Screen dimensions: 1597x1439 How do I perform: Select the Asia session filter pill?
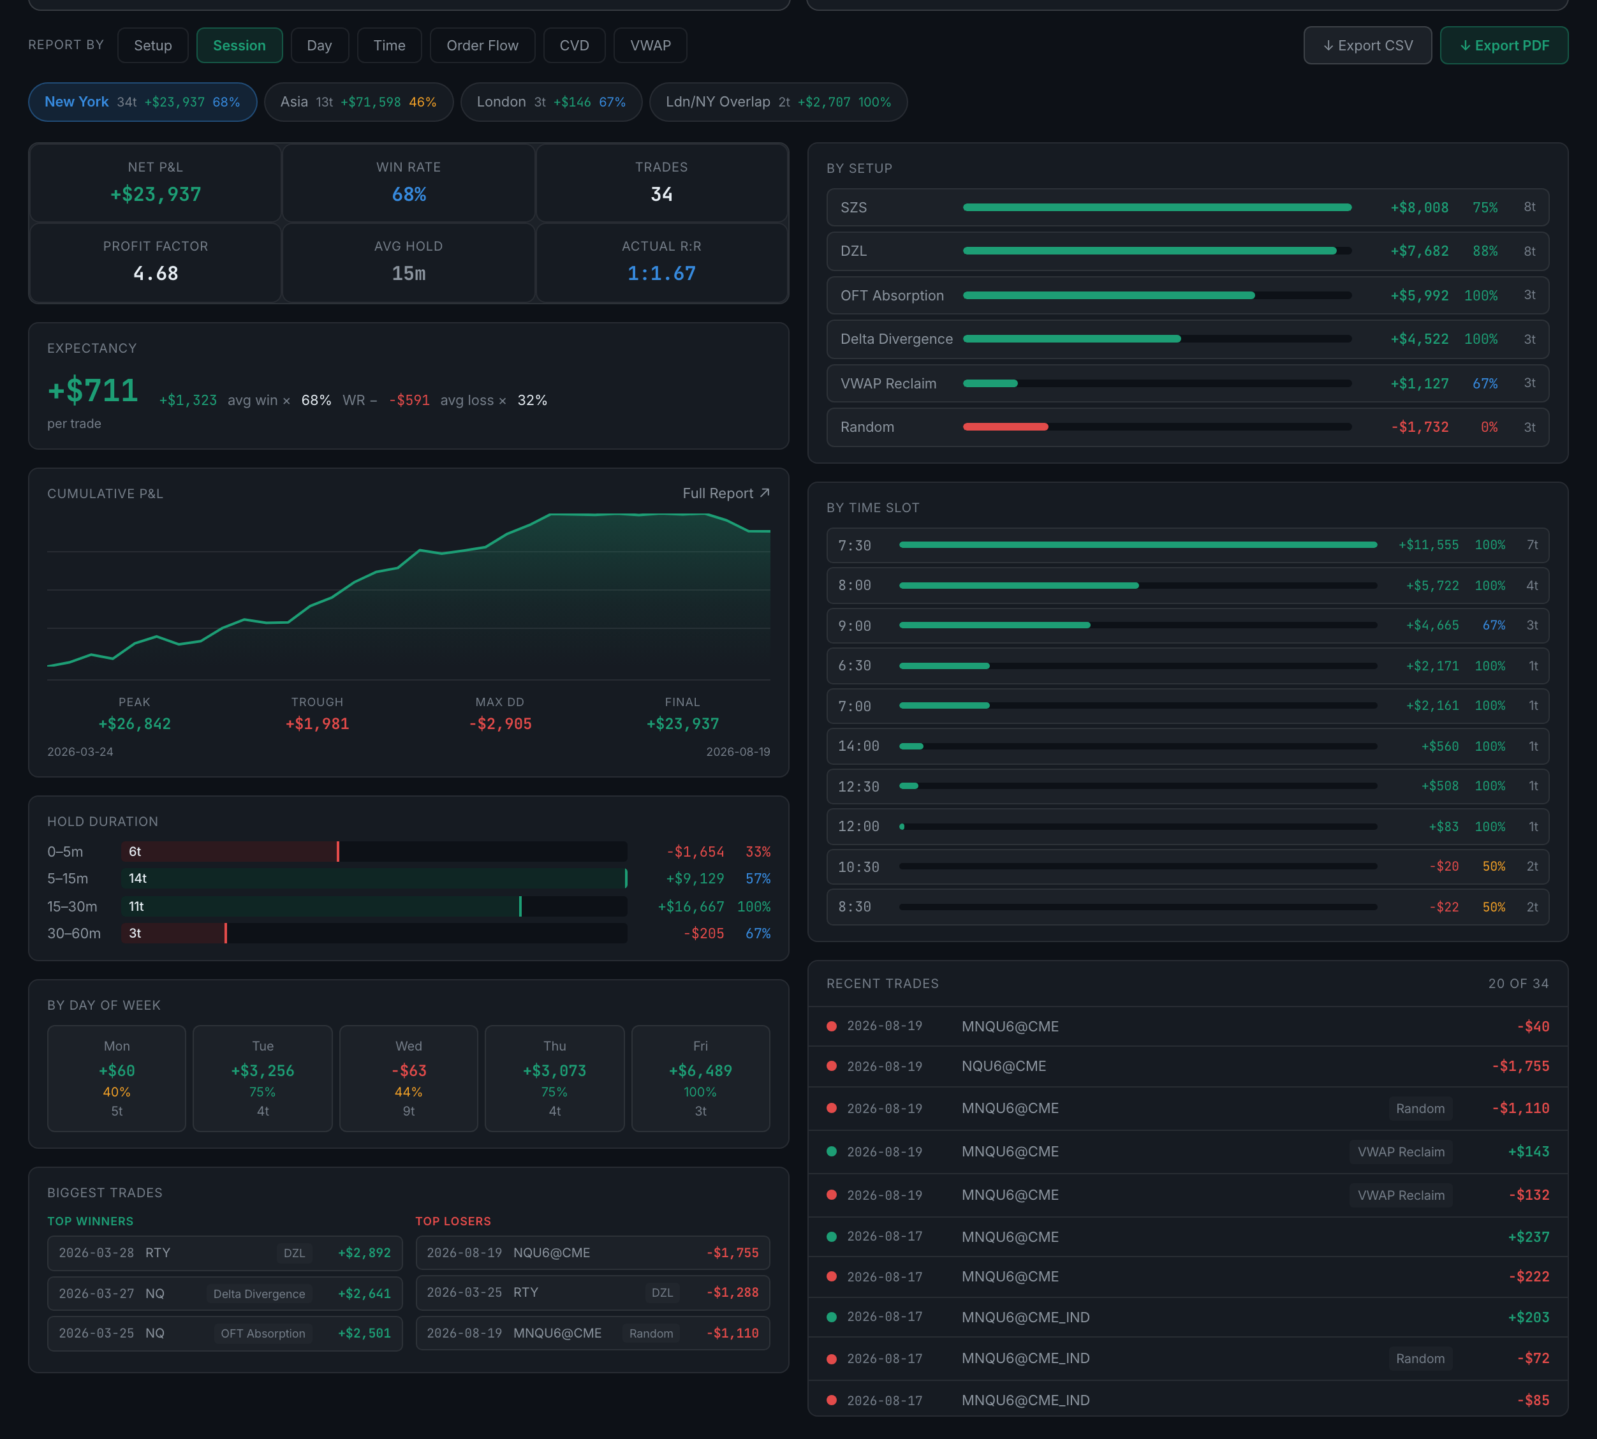pos(358,102)
